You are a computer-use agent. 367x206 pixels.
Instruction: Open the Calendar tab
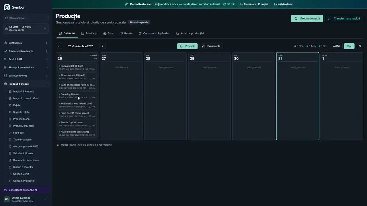67,33
